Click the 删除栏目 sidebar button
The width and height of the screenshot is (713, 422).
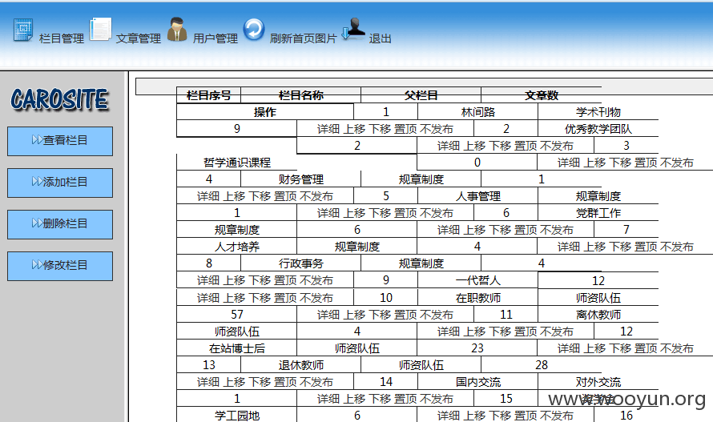pyautogui.click(x=60, y=224)
